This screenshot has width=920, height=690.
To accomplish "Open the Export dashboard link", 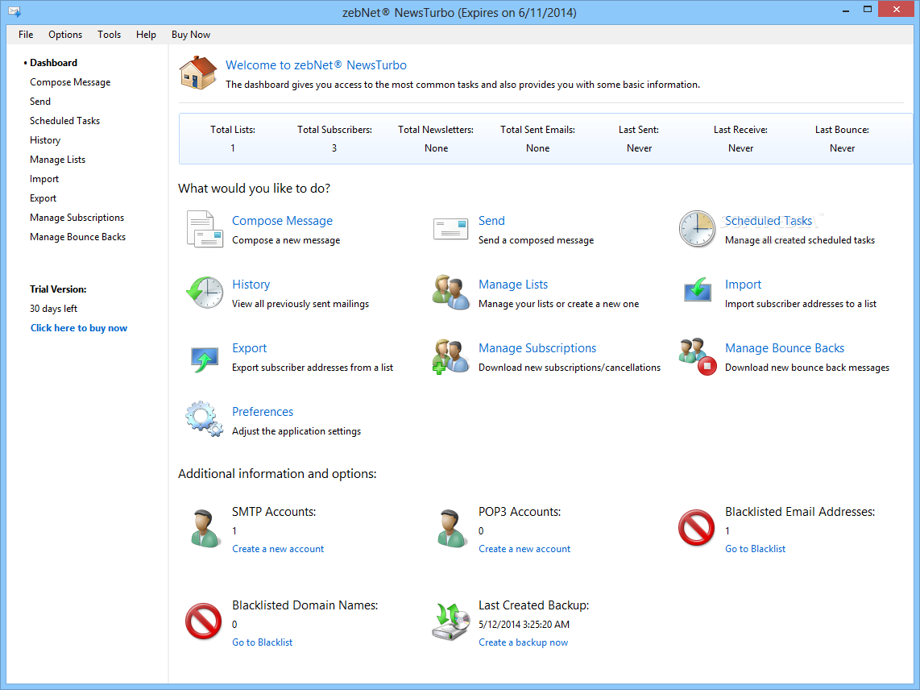I will [250, 348].
